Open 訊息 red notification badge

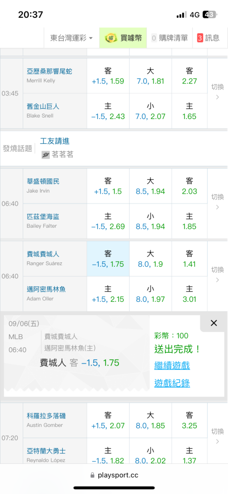coord(200,38)
